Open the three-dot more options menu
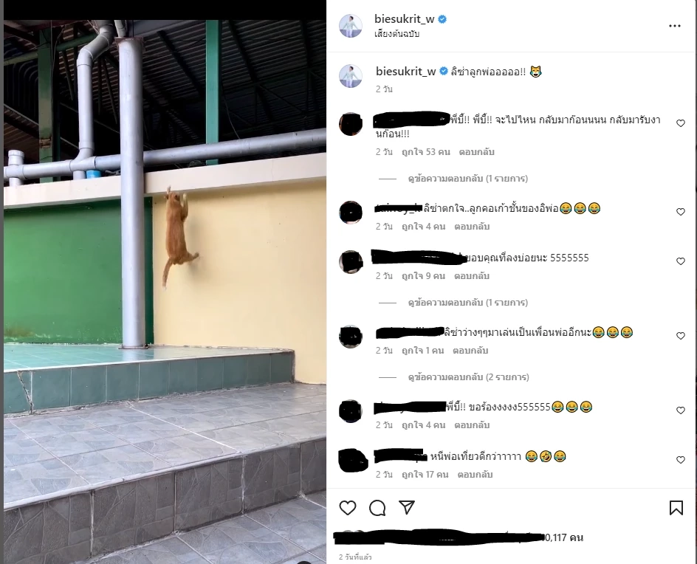697x564 pixels. 675,26
